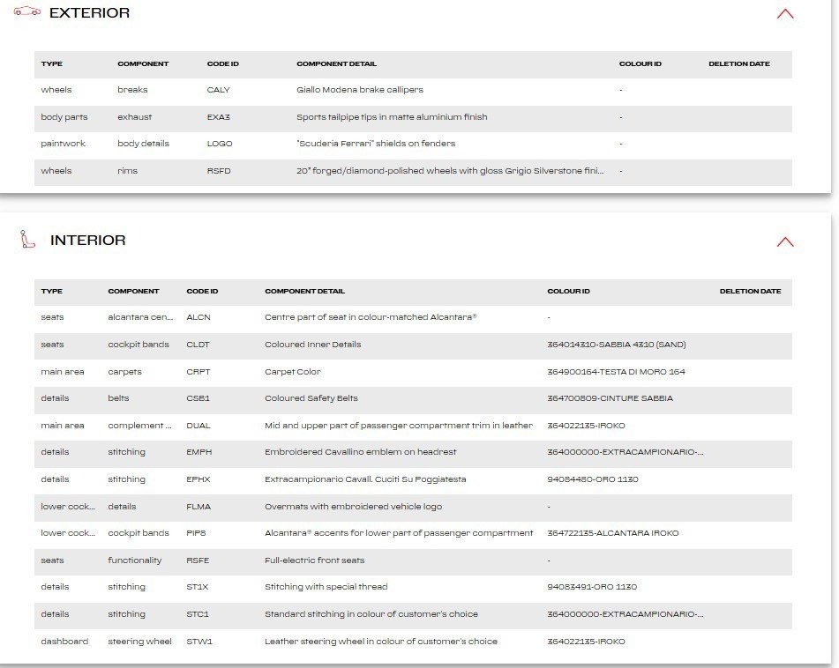This screenshot has height=668, width=839.
Task: Click the PIP8 code cell
Action: 196,533
